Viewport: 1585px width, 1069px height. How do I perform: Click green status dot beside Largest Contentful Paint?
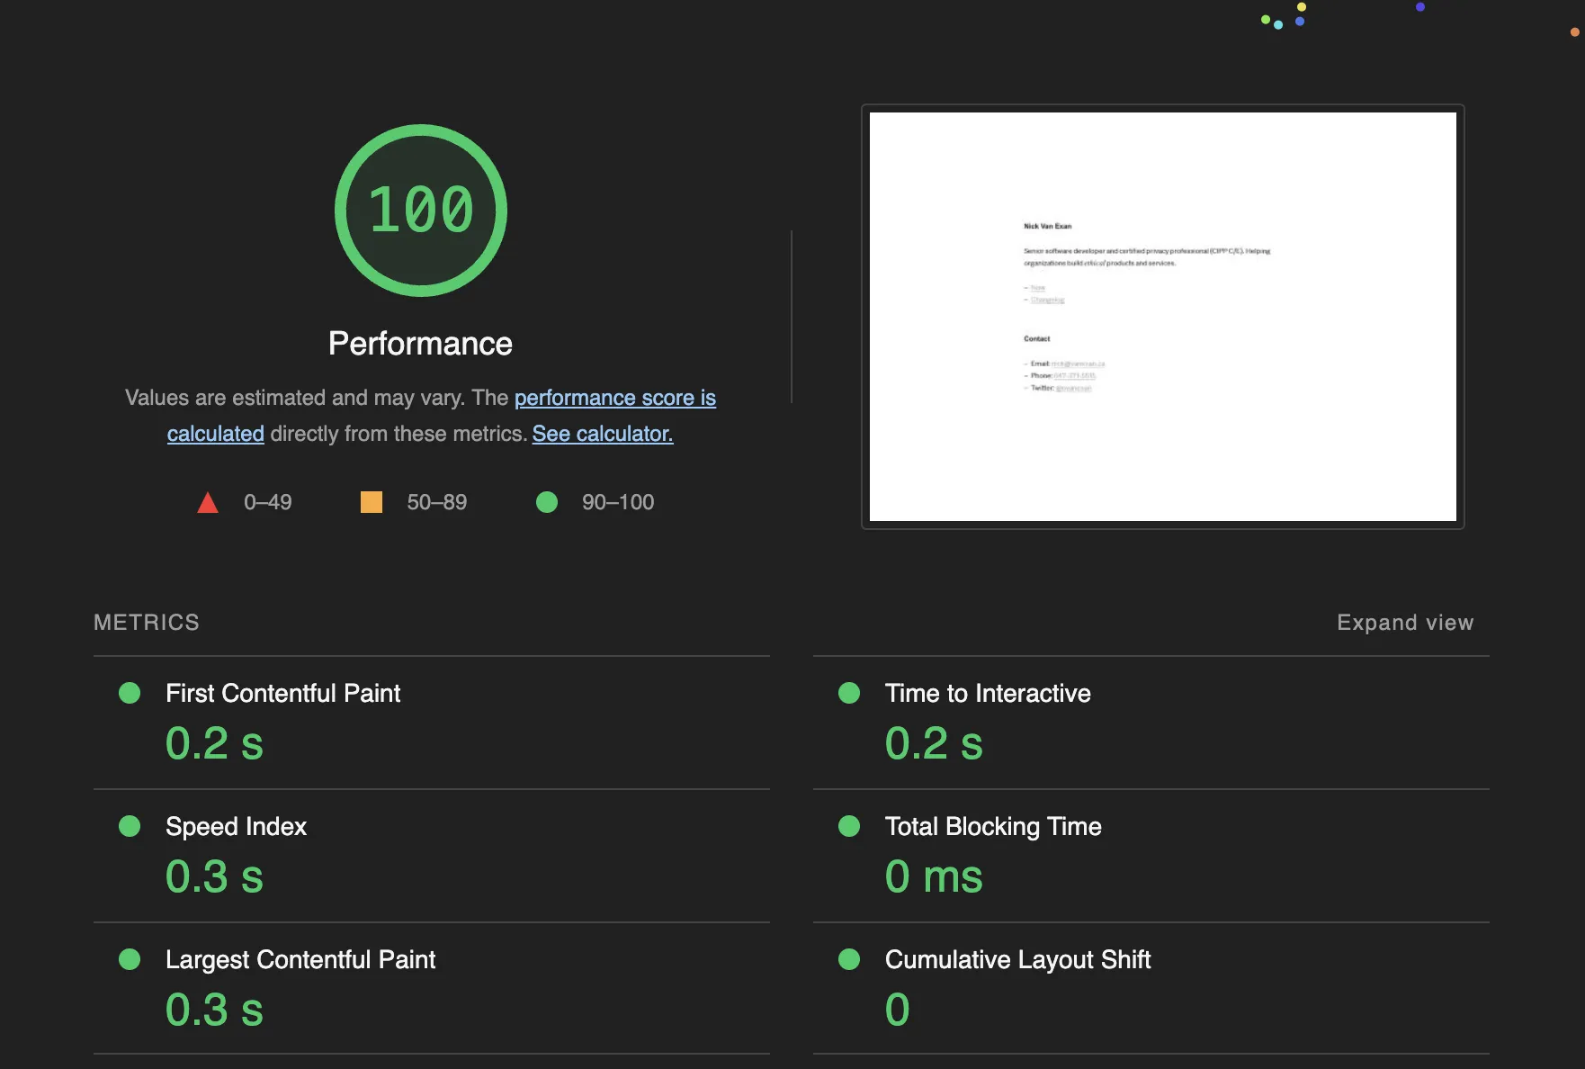tap(130, 959)
